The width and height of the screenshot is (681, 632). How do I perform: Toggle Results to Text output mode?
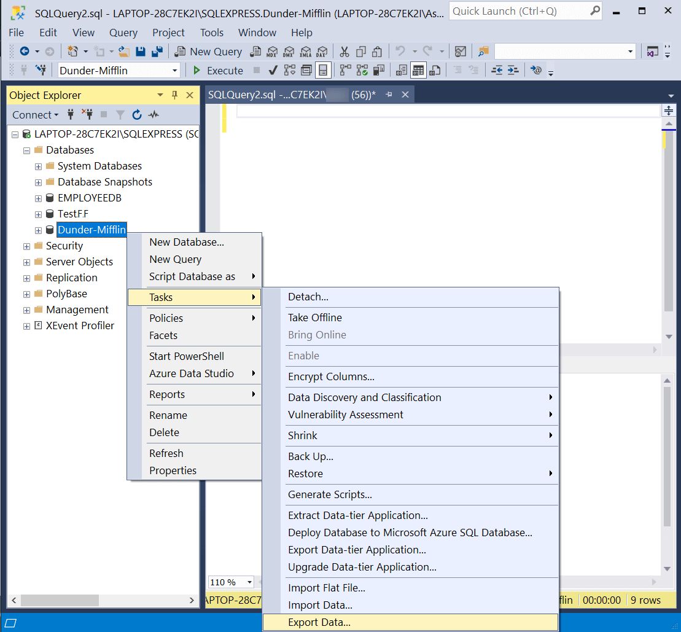(x=401, y=70)
